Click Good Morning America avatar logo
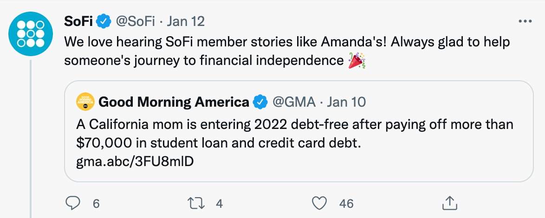This screenshot has width=545, height=218. (x=85, y=102)
